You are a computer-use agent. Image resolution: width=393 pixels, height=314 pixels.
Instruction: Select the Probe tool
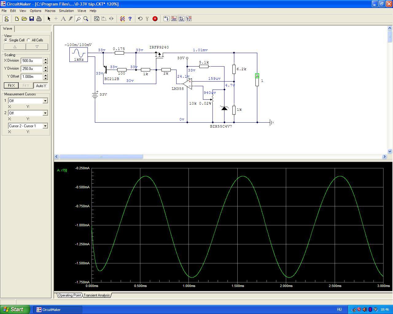(x=78, y=19)
